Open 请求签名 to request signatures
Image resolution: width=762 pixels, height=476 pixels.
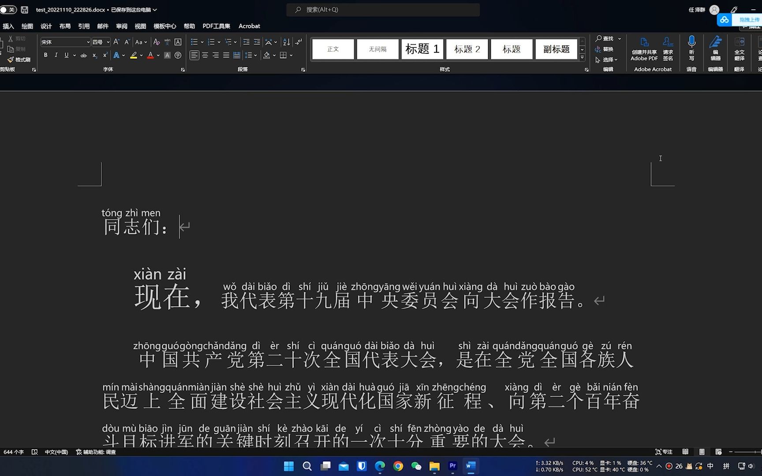(668, 48)
